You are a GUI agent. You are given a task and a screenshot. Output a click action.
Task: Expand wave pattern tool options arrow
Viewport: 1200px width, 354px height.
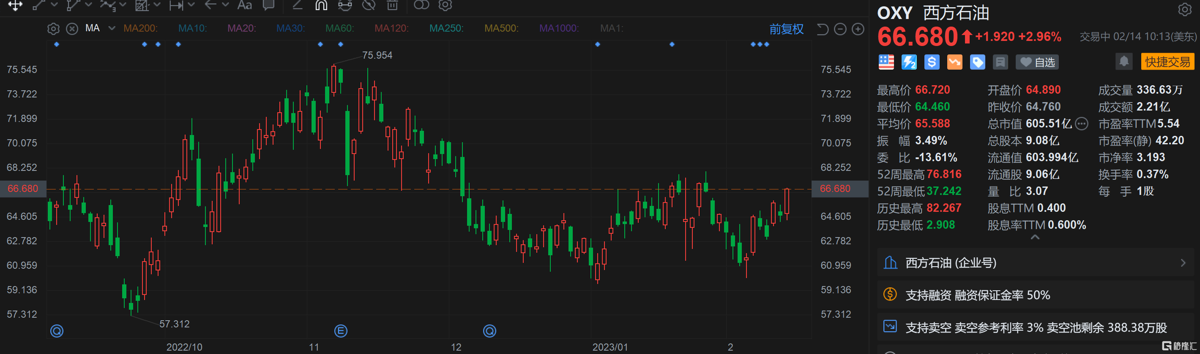click(x=123, y=5)
